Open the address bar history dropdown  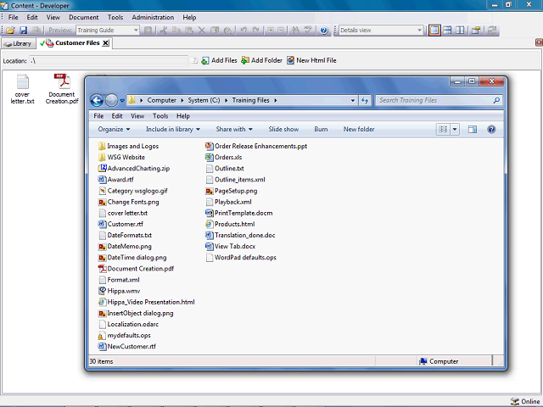(x=353, y=100)
